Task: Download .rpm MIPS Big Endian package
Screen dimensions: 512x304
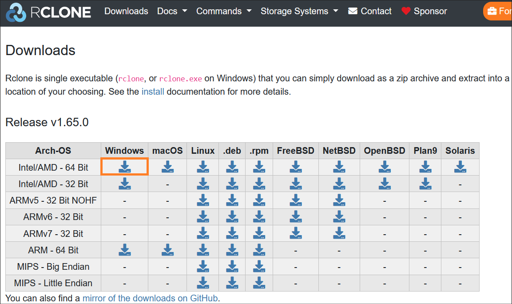Action: click(x=259, y=266)
